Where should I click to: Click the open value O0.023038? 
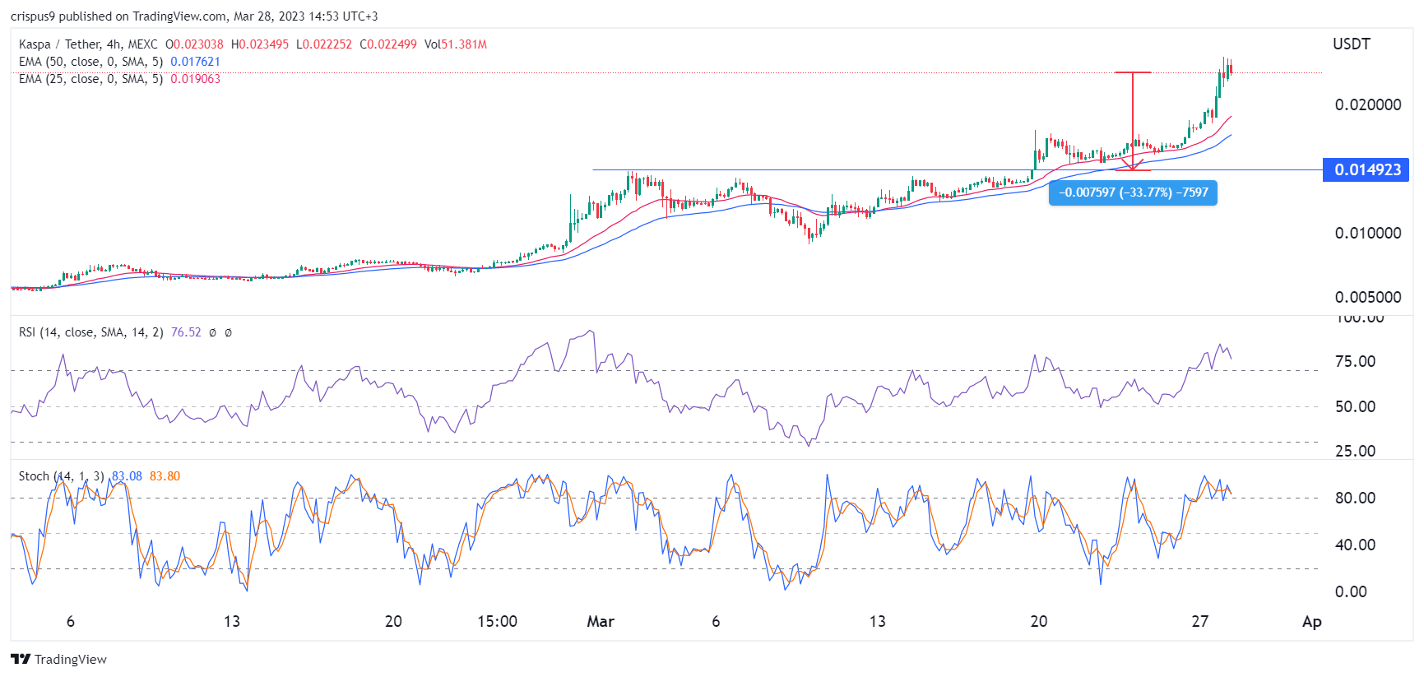[194, 44]
